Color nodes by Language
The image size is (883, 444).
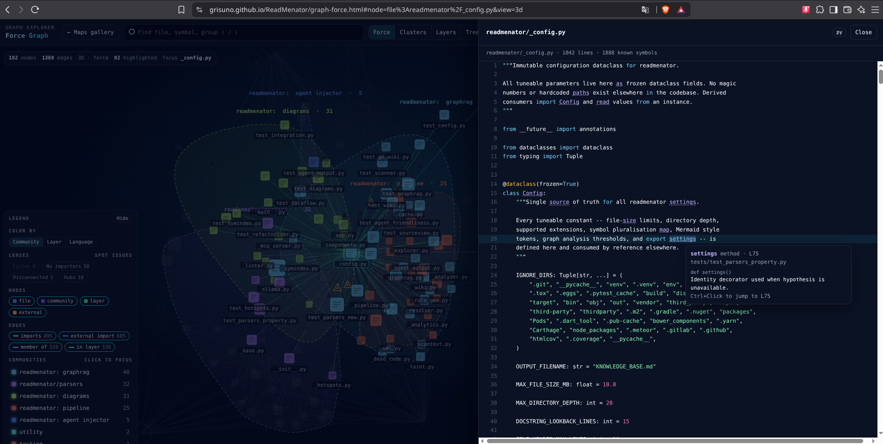[x=81, y=242]
